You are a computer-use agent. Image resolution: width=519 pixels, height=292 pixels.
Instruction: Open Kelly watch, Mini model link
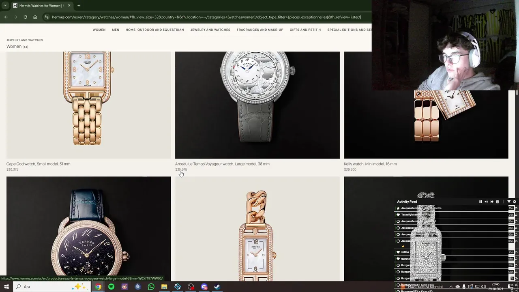[x=370, y=164]
